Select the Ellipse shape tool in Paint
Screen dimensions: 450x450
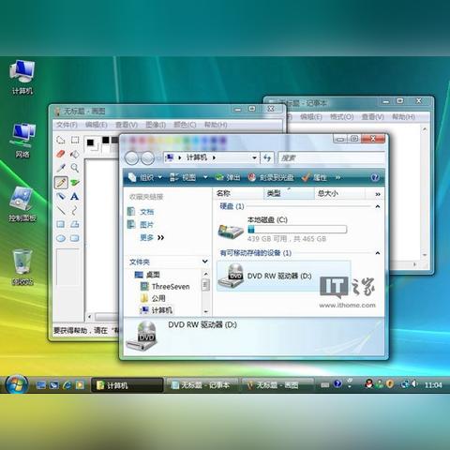[61, 238]
